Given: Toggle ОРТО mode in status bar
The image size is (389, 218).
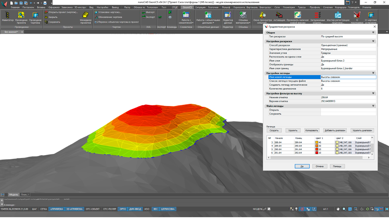Looking at the screenshot, I should (122, 209).
